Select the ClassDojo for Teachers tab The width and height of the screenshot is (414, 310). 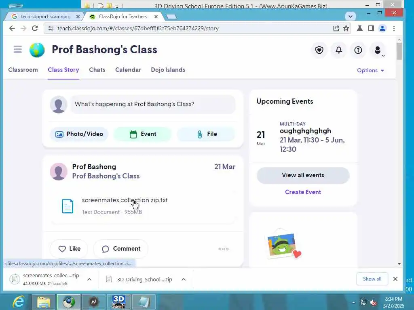point(123,17)
